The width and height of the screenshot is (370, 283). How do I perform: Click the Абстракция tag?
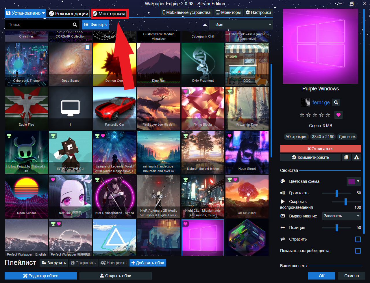point(297,137)
